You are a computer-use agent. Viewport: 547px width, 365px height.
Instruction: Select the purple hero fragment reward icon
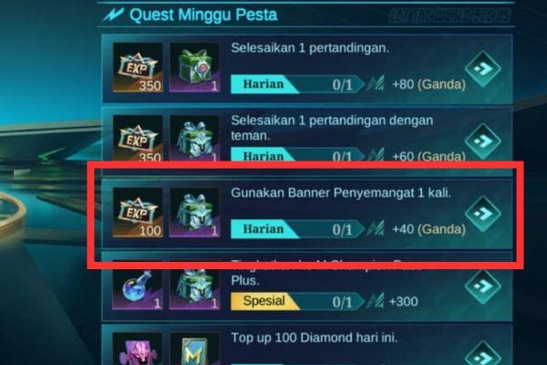coord(138,349)
